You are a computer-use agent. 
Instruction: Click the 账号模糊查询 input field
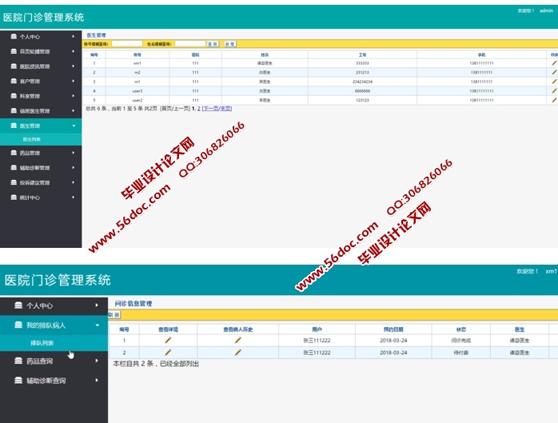[126, 44]
